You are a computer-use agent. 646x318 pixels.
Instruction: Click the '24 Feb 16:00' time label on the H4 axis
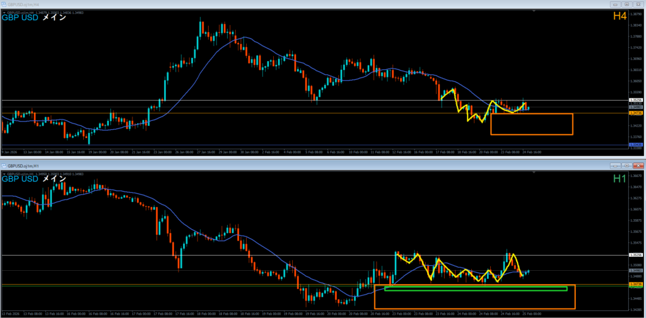click(532, 152)
